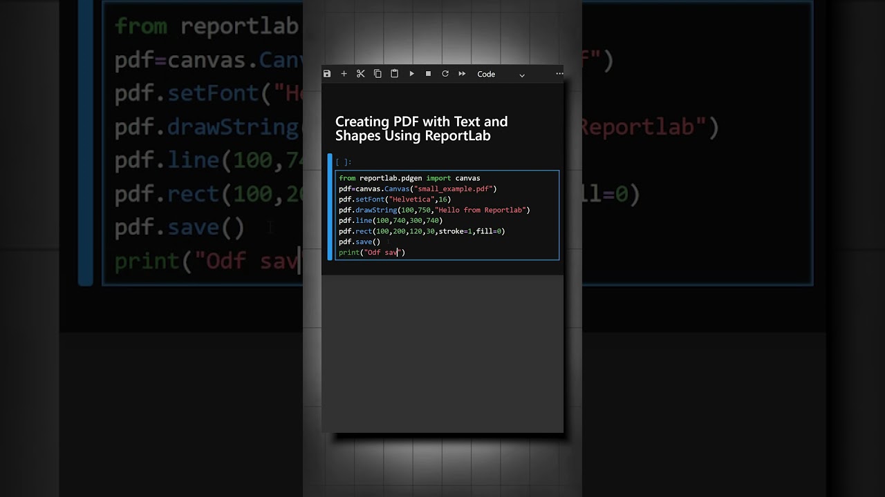
Task: Insert a new cell with the plus icon
Action: pos(344,74)
